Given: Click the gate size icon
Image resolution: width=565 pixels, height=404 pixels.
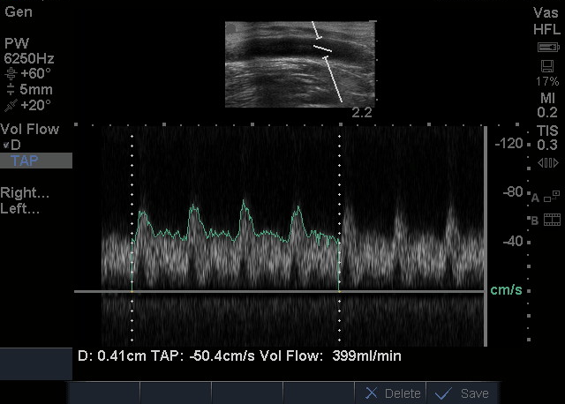Looking at the screenshot, I should (11, 89).
